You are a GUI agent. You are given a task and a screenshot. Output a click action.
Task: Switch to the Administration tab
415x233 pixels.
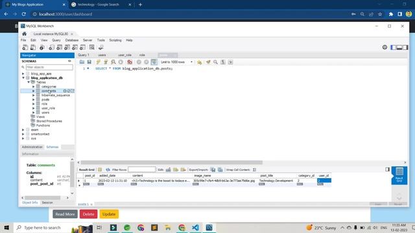pyautogui.click(x=32, y=147)
